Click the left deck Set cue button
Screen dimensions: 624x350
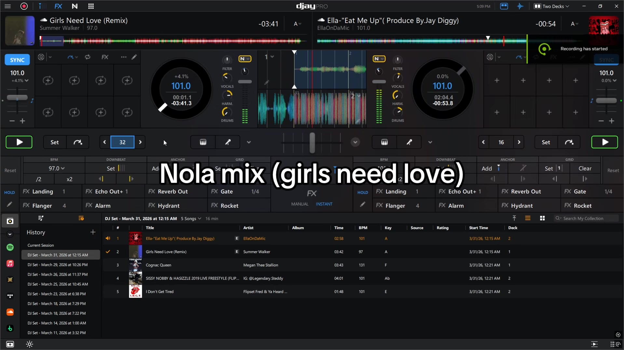point(55,142)
